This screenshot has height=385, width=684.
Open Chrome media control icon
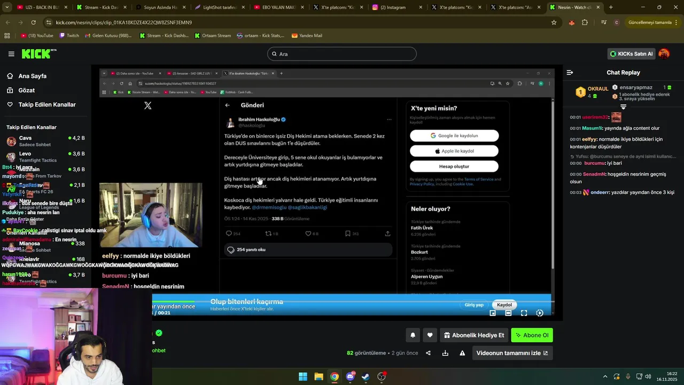603,22
